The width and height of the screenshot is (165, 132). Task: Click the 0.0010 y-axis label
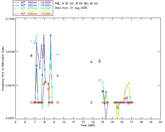tap(10, 85)
